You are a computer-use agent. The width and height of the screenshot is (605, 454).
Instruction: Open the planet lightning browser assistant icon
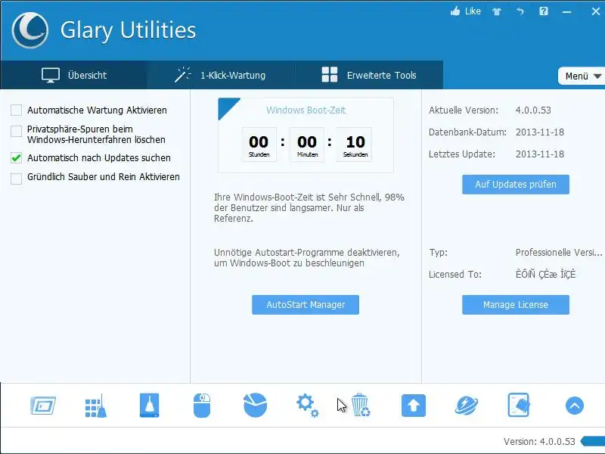(x=467, y=406)
